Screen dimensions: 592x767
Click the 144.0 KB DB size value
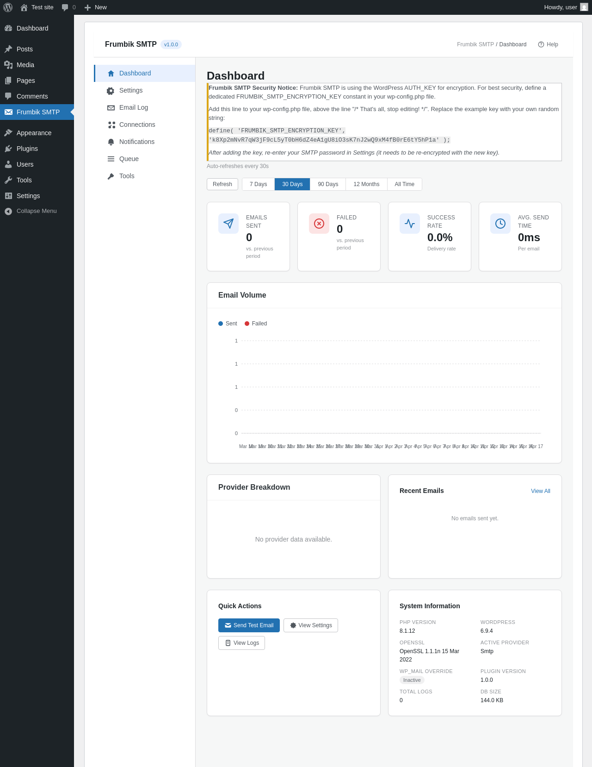492,700
